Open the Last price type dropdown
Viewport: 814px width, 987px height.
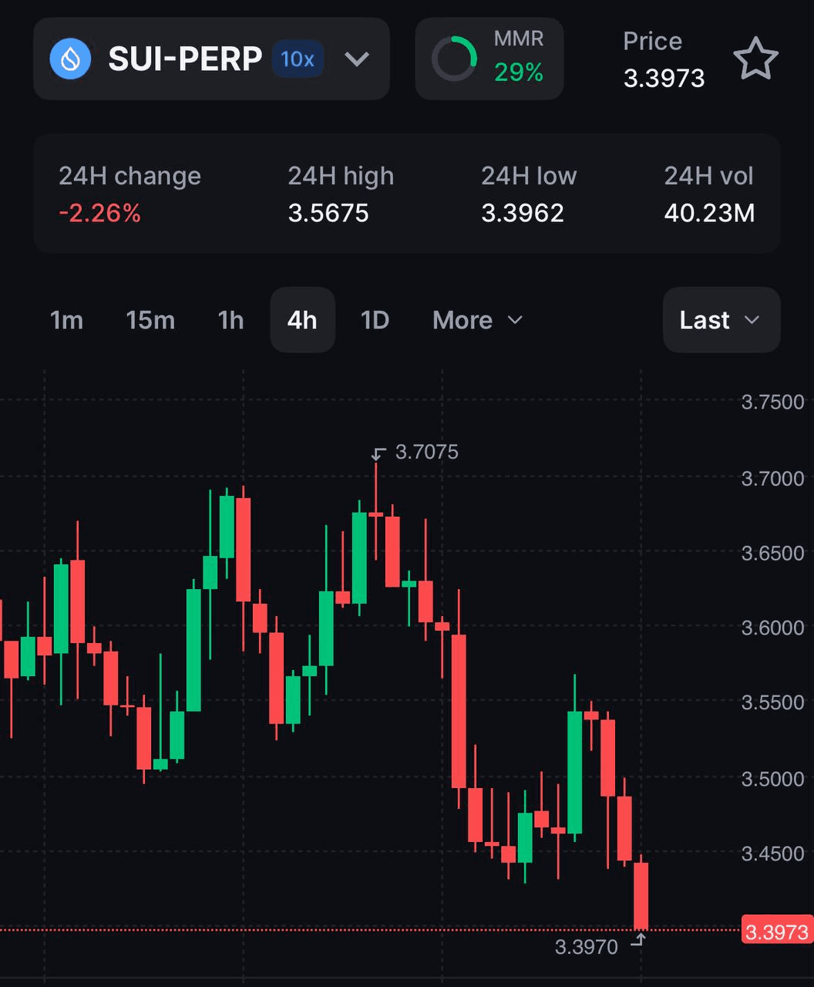tap(721, 320)
